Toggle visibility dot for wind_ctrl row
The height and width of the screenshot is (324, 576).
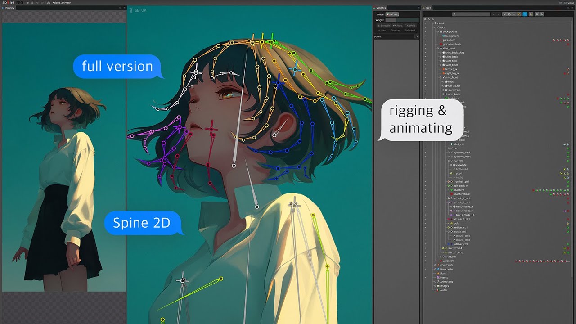tap(425, 261)
